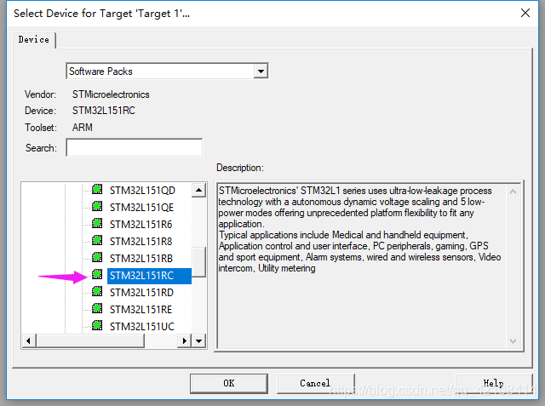Confirm selection with OK button

(x=229, y=383)
